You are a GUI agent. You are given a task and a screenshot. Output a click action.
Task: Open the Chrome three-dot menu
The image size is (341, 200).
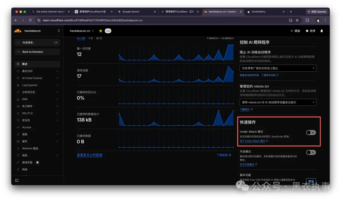(x=325, y=20)
